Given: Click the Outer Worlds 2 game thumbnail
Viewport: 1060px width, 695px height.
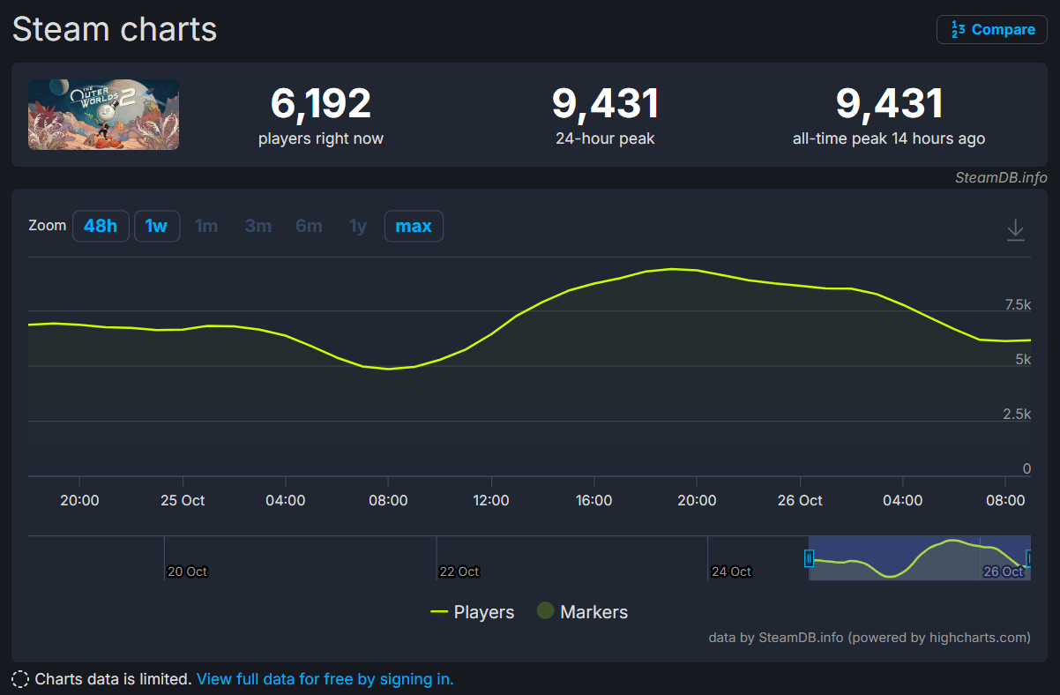Looking at the screenshot, I should 104,115.
